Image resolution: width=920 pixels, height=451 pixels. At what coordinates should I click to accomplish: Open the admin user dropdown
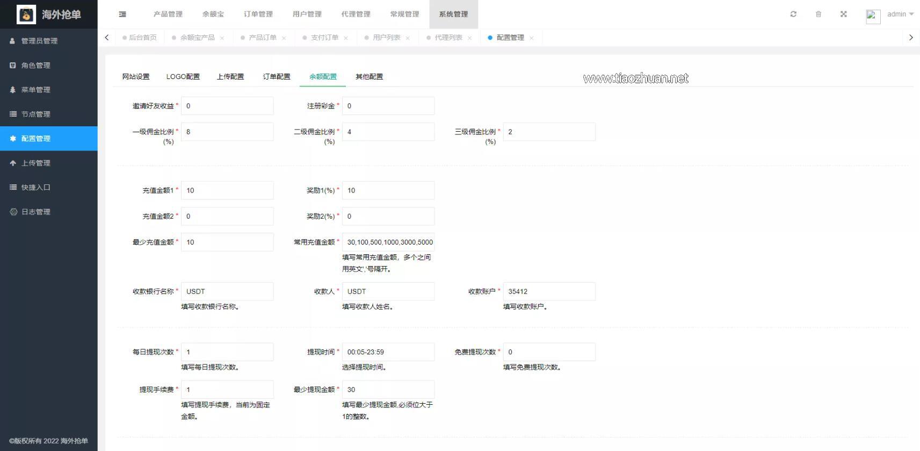[x=900, y=15]
